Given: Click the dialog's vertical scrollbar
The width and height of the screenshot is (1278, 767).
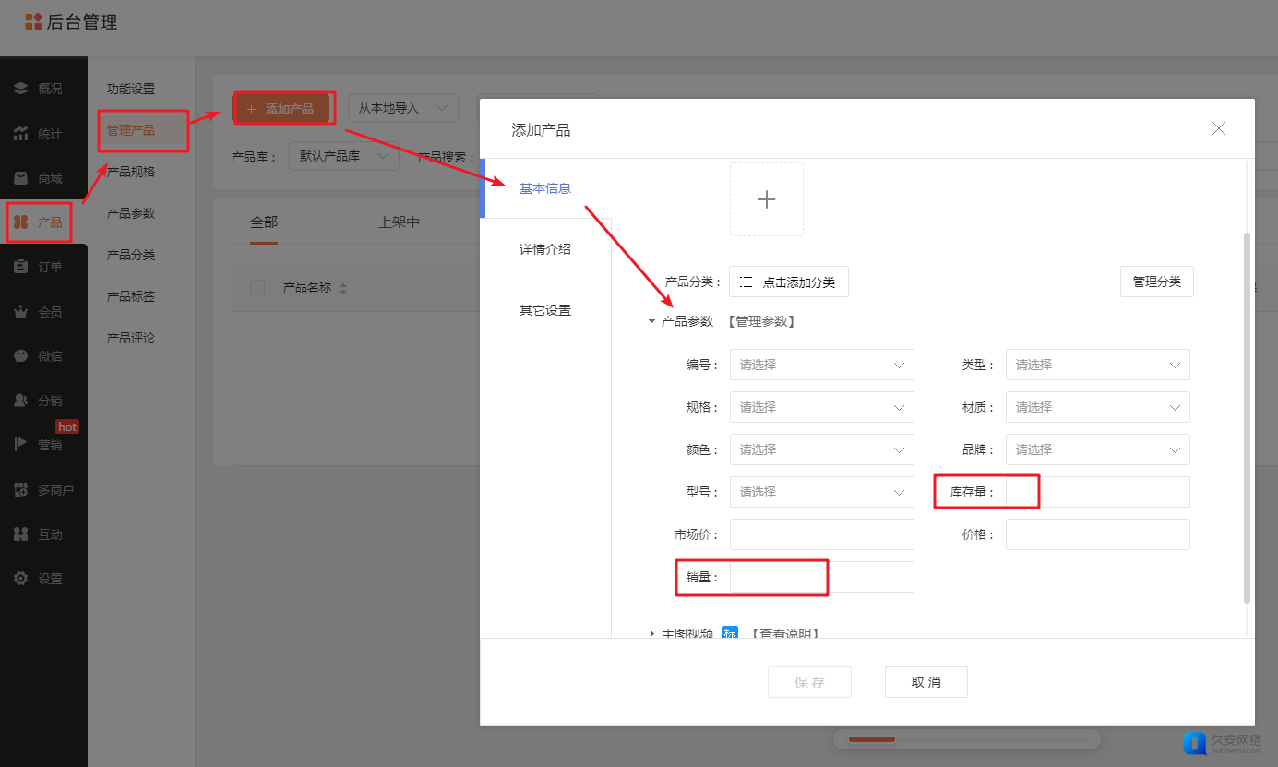Looking at the screenshot, I should (x=1247, y=415).
